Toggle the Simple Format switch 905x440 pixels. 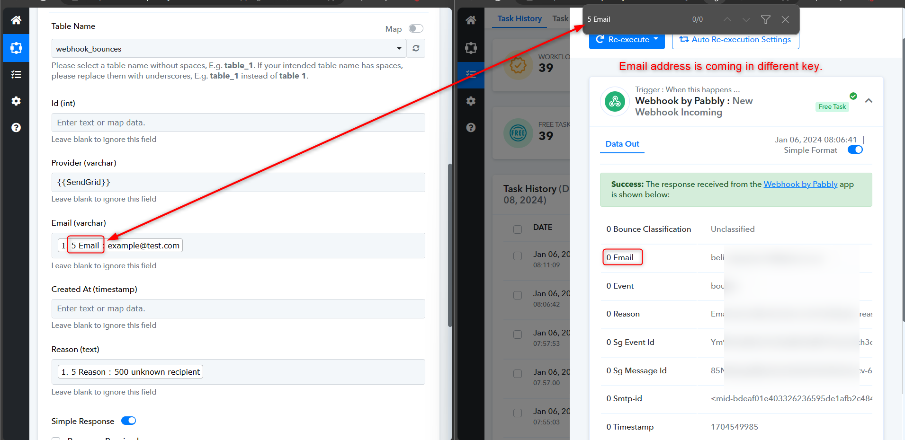click(855, 150)
